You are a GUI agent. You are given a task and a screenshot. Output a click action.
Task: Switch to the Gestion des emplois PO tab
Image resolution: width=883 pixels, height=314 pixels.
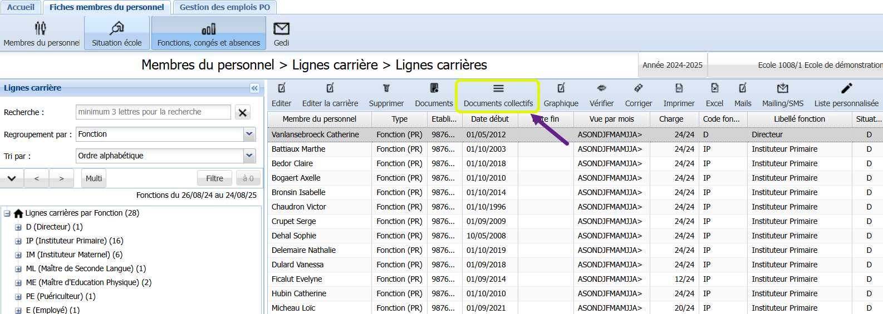pyautogui.click(x=224, y=7)
